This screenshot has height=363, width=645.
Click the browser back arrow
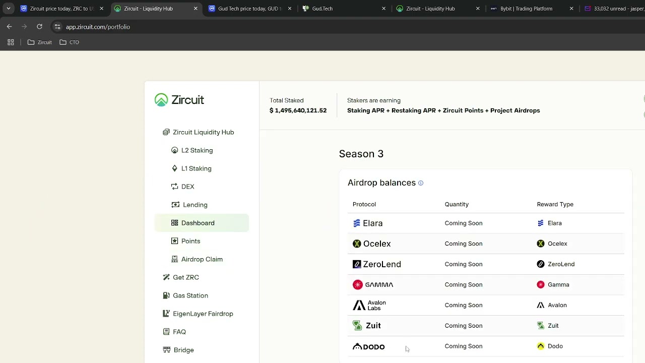pyautogui.click(x=9, y=27)
